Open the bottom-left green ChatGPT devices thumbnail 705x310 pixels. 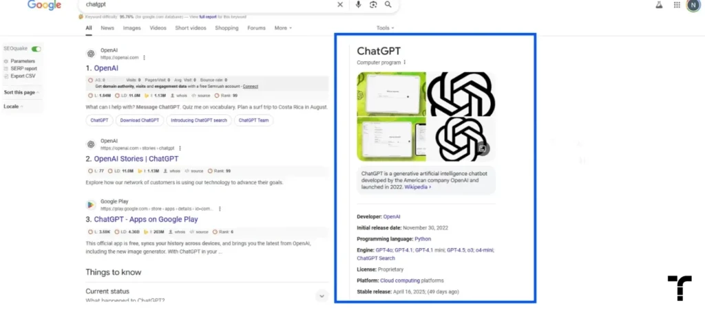(391, 139)
